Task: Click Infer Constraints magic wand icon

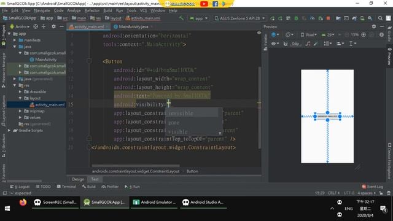Action: click(316, 44)
